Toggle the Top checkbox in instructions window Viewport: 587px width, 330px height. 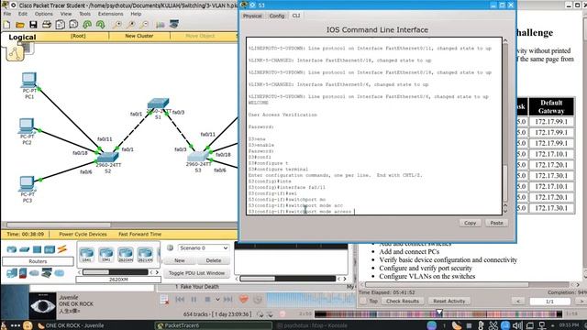363,302
